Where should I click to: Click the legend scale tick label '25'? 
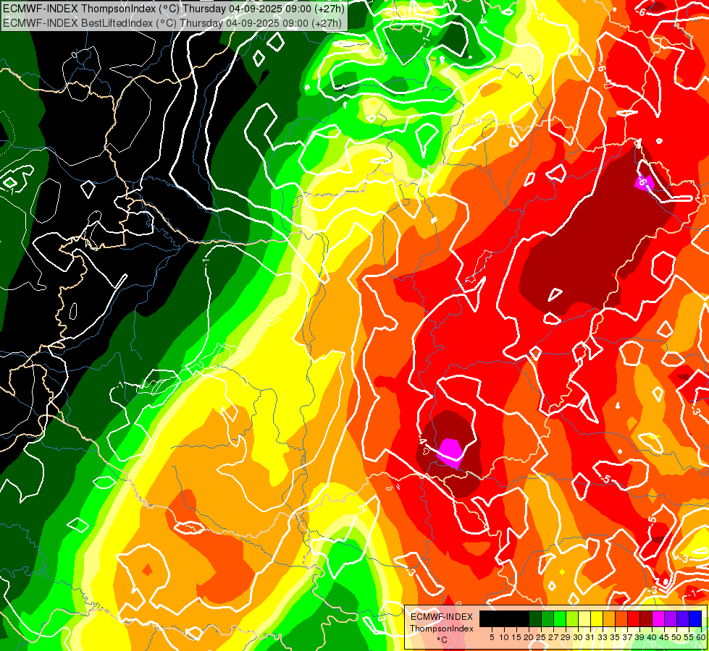541,637
